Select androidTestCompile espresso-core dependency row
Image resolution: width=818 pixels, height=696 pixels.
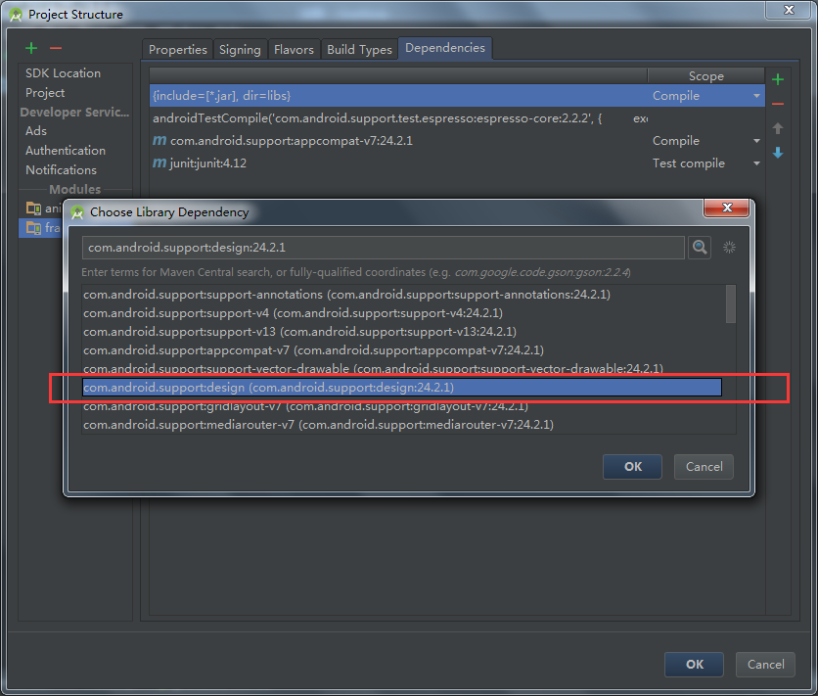(457, 118)
